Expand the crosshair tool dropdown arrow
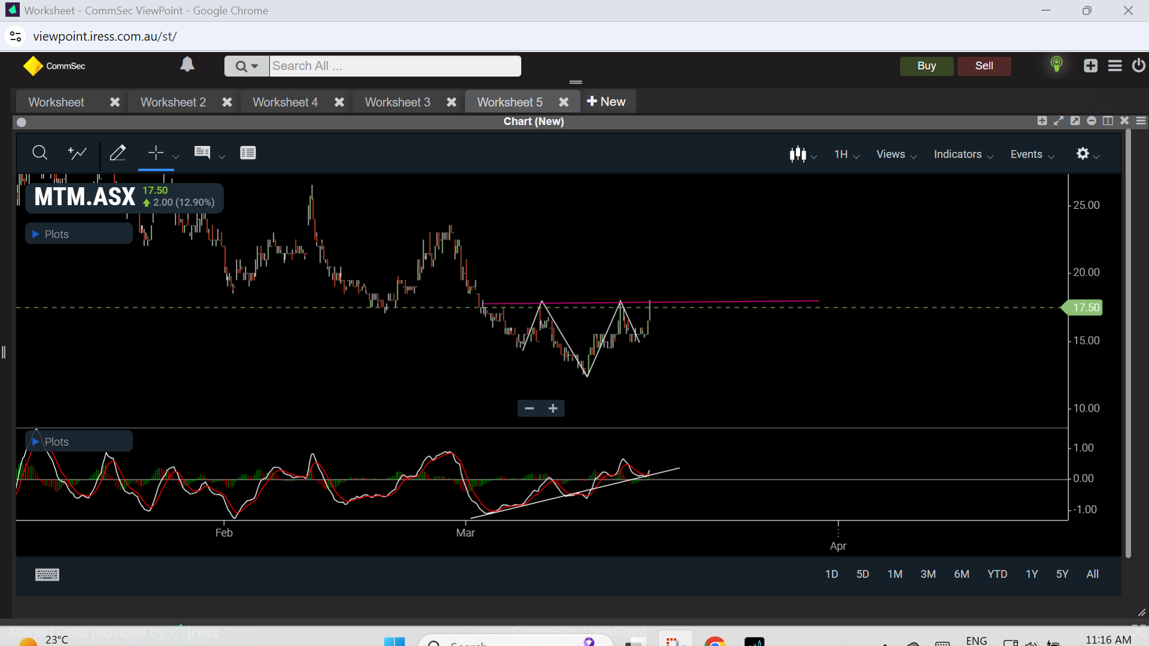The width and height of the screenshot is (1149, 646). 175,157
